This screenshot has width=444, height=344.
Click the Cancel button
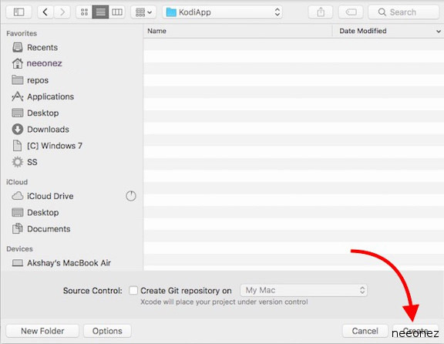coord(365,331)
